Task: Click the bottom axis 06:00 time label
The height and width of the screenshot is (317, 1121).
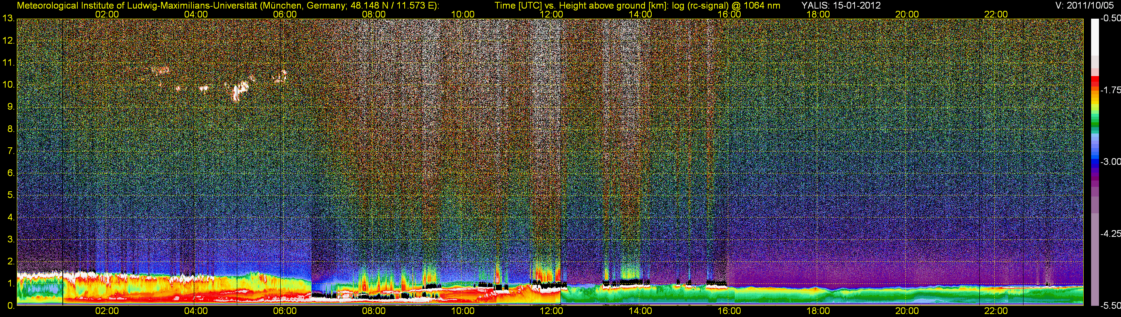Action: click(285, 311)
